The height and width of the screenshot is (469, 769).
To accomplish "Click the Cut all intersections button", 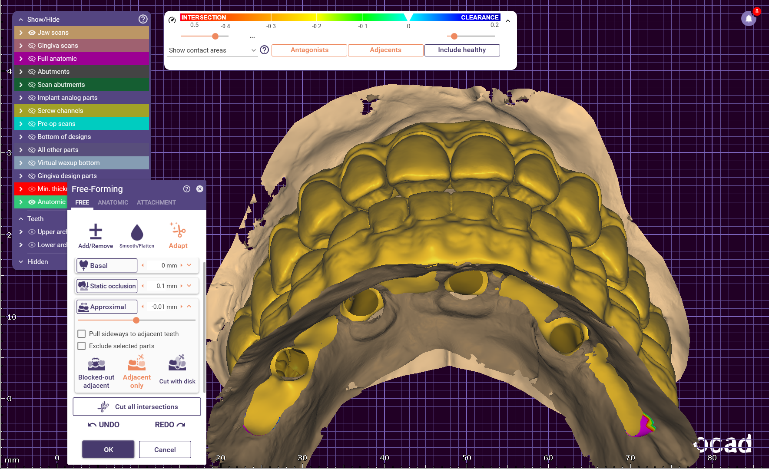I will pos(137,407).
